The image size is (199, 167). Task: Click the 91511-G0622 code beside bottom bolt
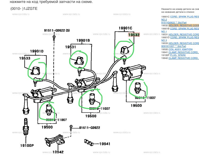click(90, 128)
